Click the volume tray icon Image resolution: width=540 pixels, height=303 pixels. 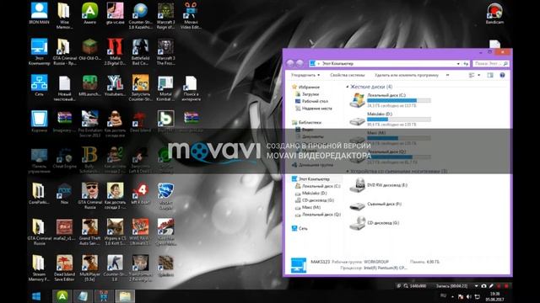tap(469, 296)
